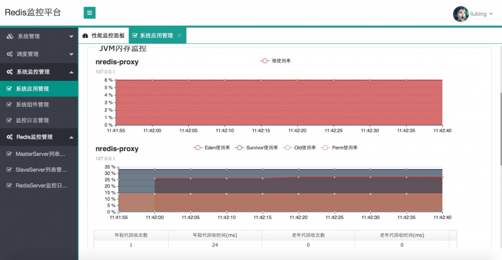Viewport: 502px width, 260px height.
Task: Select the 系统应用管理 tab
Action: (x=157, y=36)
